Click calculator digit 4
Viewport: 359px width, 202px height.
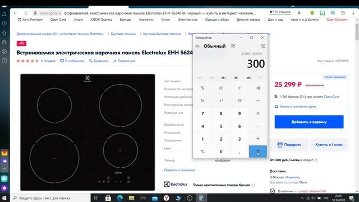click(x=202, y=126)
